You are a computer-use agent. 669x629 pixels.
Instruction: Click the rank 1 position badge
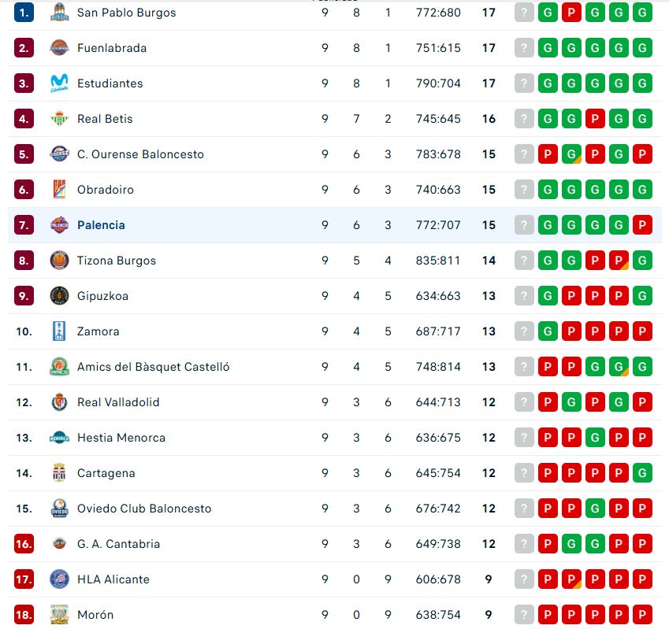tap(24, 13)
